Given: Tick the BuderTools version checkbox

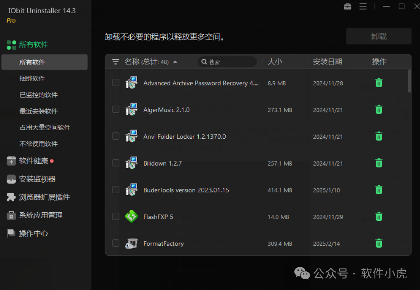Looking at the screenshot, I should (116, 190).
